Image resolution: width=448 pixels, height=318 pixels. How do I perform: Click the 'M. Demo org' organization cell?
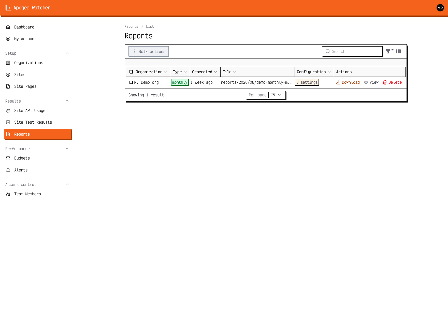[147, 82]
